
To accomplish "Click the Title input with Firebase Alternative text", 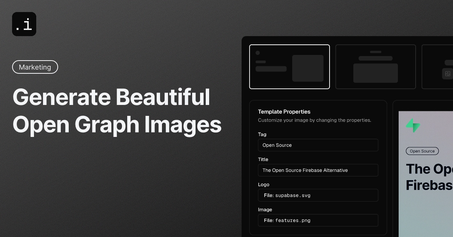I will [x=318, y=170].
